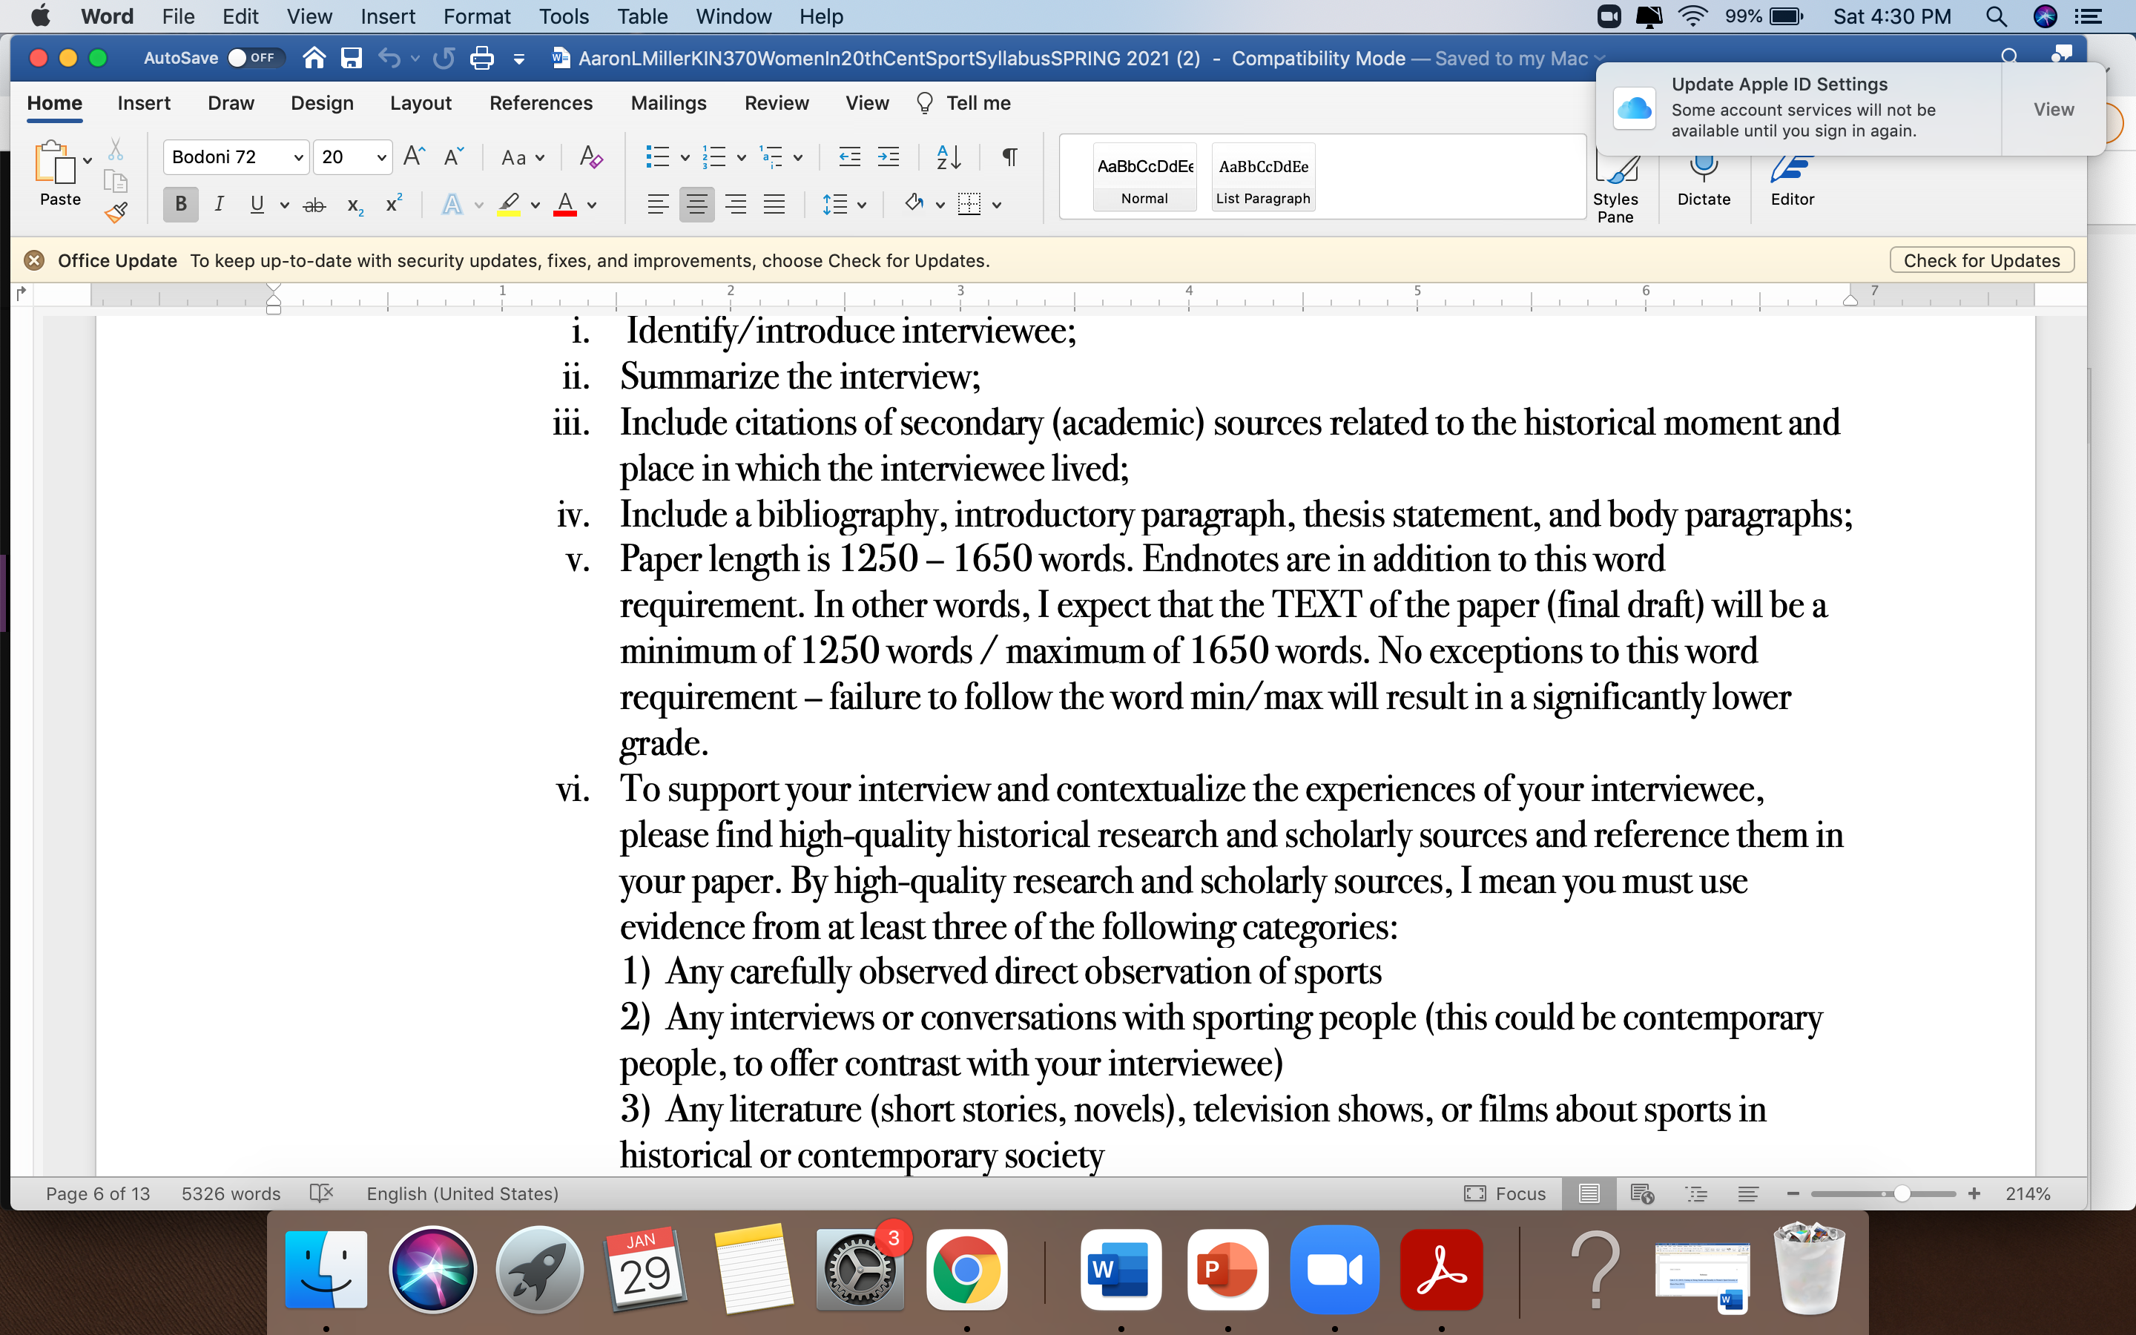
Task: Open the spelling and grammar check status icon
Action: [x=321, y=1194]
